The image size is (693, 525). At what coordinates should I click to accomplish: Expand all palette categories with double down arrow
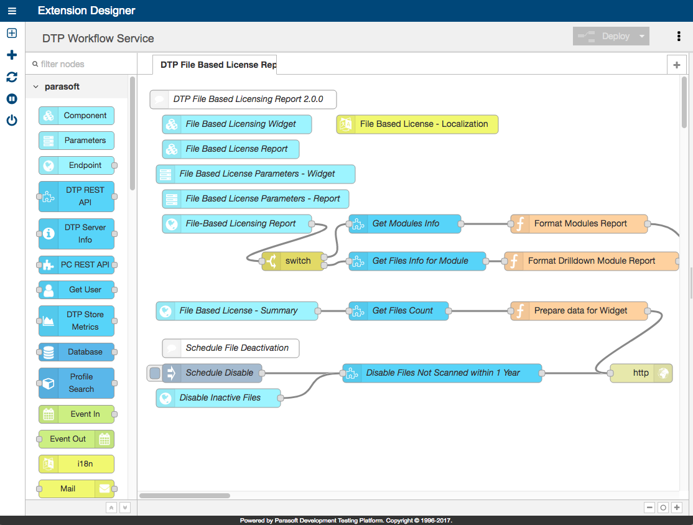(x=125, y=508)
